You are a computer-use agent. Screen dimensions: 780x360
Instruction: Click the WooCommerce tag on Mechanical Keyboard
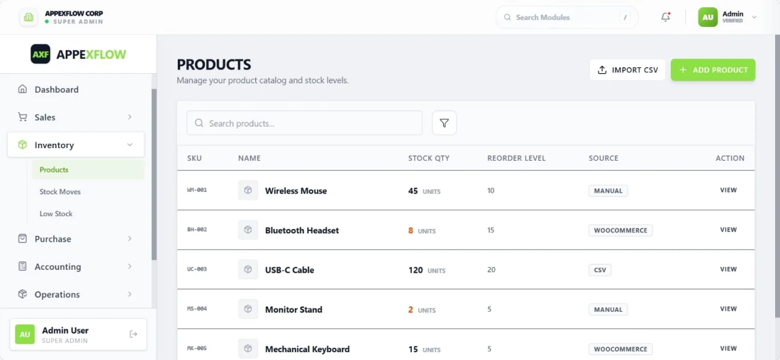coord(620,349)
